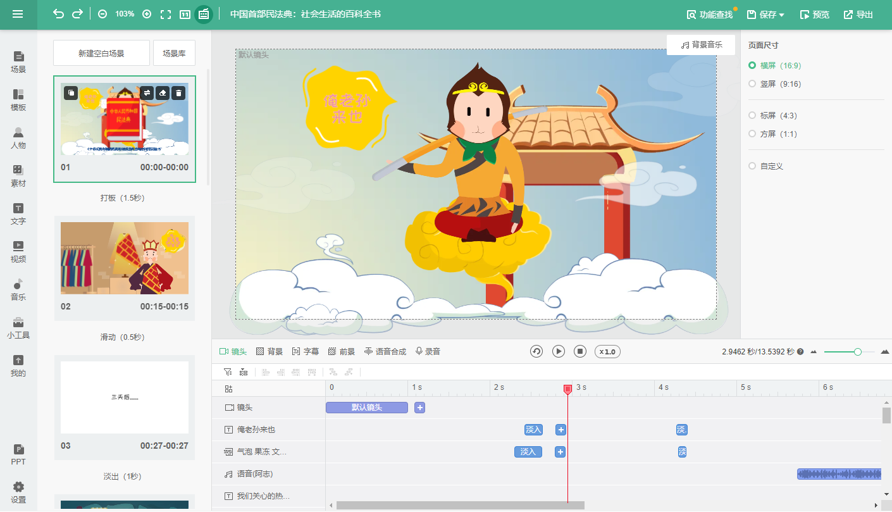The height and width of the screenshot is (512, 892).
Task: Zoom timeline out with small mountain icon
Action: click(814, 351)
